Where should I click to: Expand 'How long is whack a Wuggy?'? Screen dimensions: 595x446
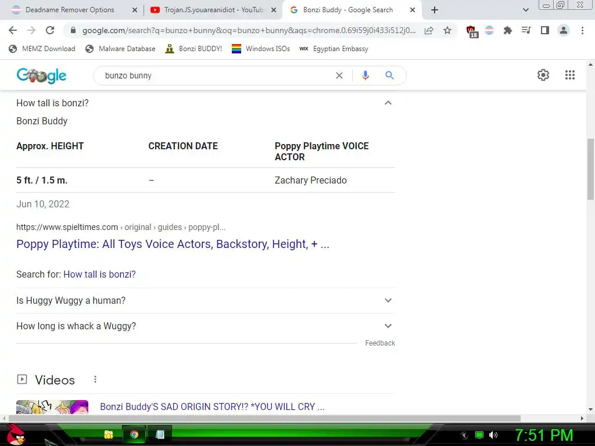tap(388, 326)
